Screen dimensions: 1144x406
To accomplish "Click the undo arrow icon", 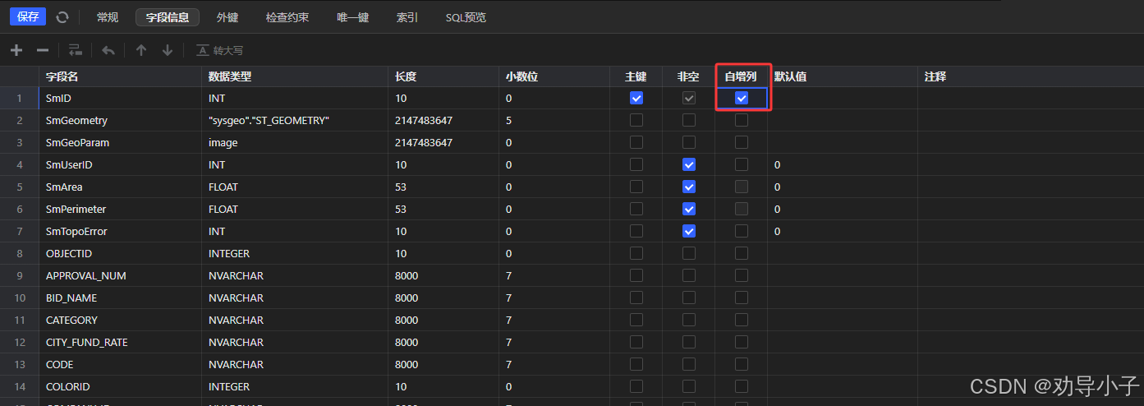I will pyautogui.click(x=108, y=50).
